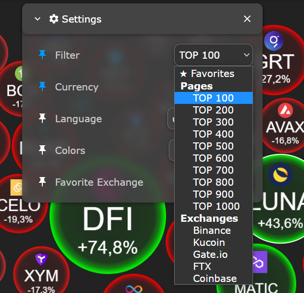The height and width of the screenshot is (293, 304).
Task: Click the GRT coin logo icon
Action: tap(274, 41)
